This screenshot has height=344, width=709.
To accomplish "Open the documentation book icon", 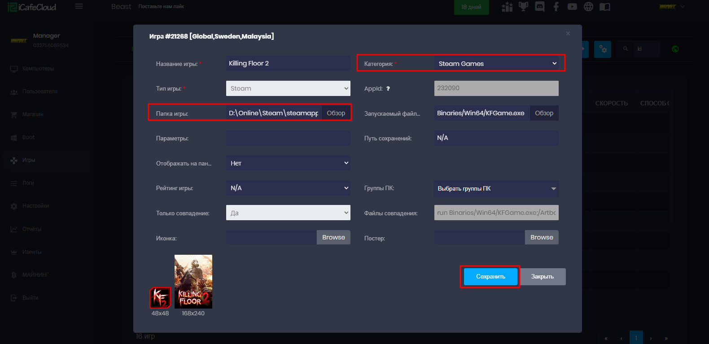I will point(605,7).
